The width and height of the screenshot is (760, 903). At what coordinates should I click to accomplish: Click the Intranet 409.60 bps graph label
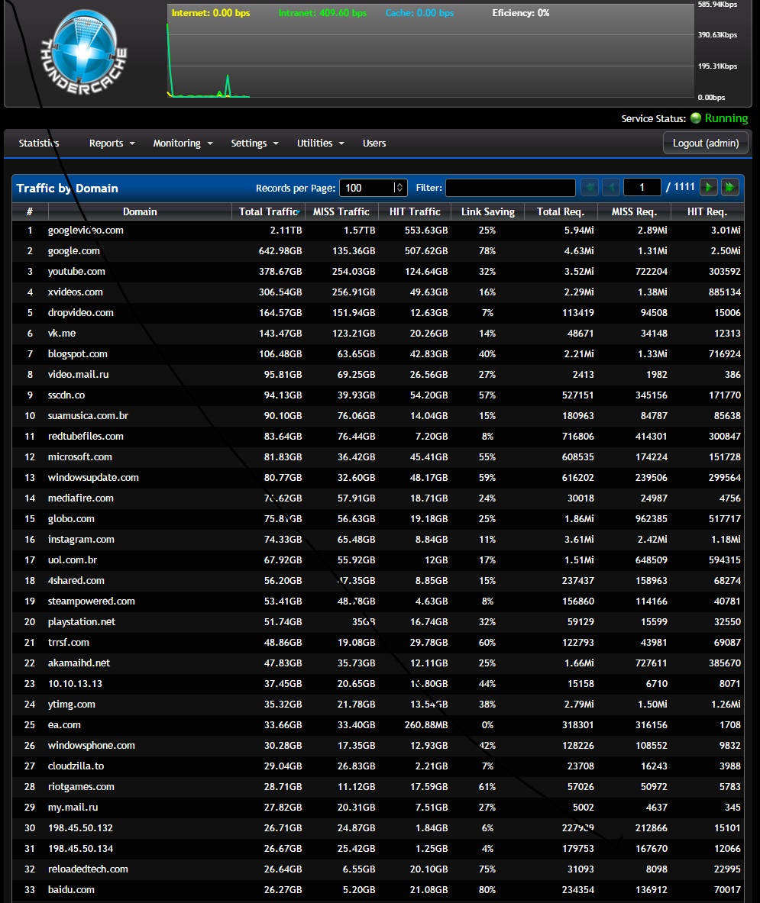tap(322, 13)
